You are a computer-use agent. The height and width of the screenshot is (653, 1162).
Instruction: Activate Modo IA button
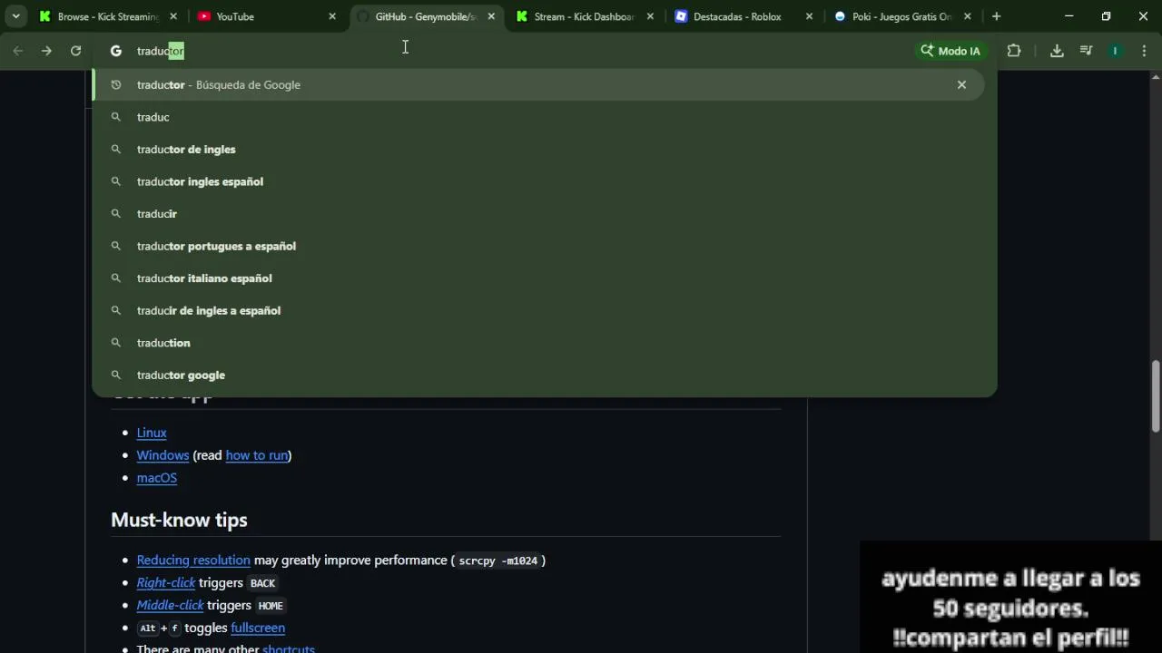tap(950, 51)
